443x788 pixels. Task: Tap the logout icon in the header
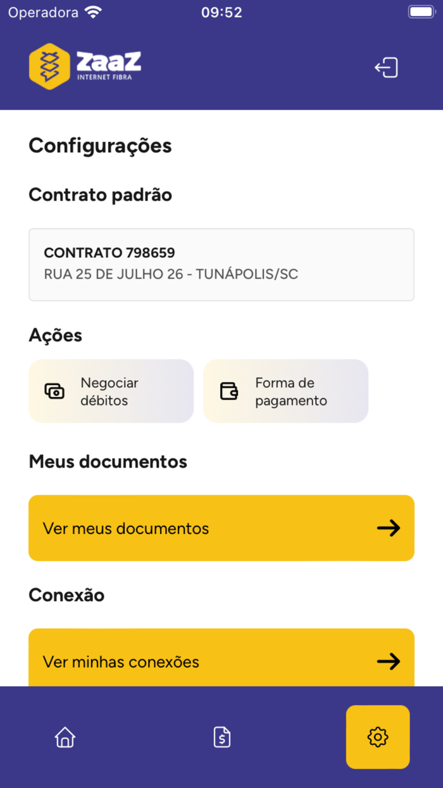point(386,67)
